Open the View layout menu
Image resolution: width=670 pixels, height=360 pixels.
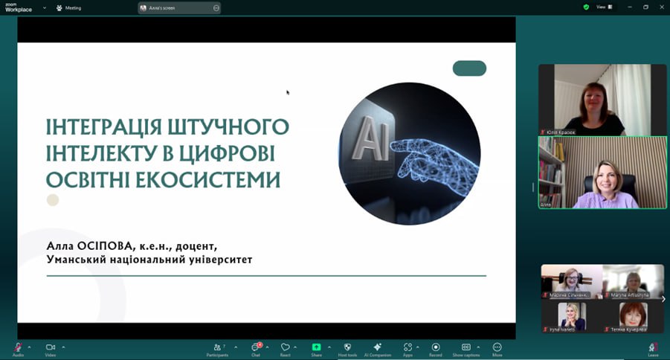[x=604, y=7]
